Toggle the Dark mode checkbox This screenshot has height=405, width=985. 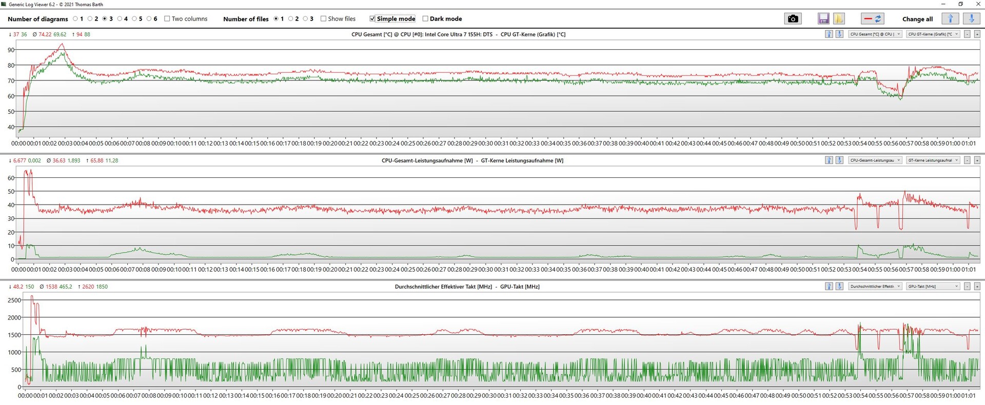(x=425, y=19)
